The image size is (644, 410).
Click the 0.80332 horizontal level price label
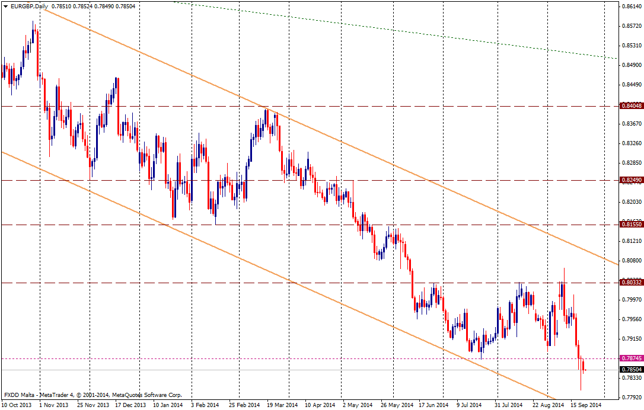[630, 283]
